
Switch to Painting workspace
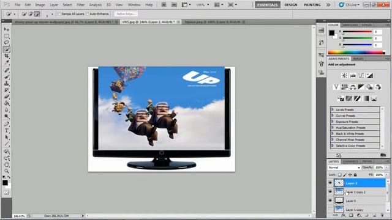pos(312,5)
